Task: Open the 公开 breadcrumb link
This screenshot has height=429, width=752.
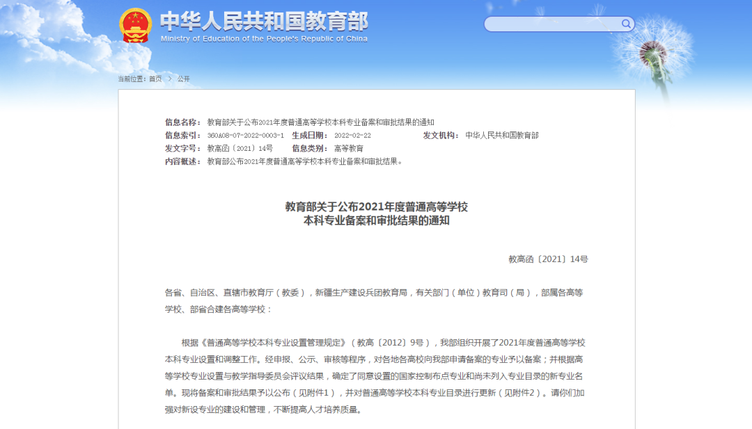Action: coord(183,79)
